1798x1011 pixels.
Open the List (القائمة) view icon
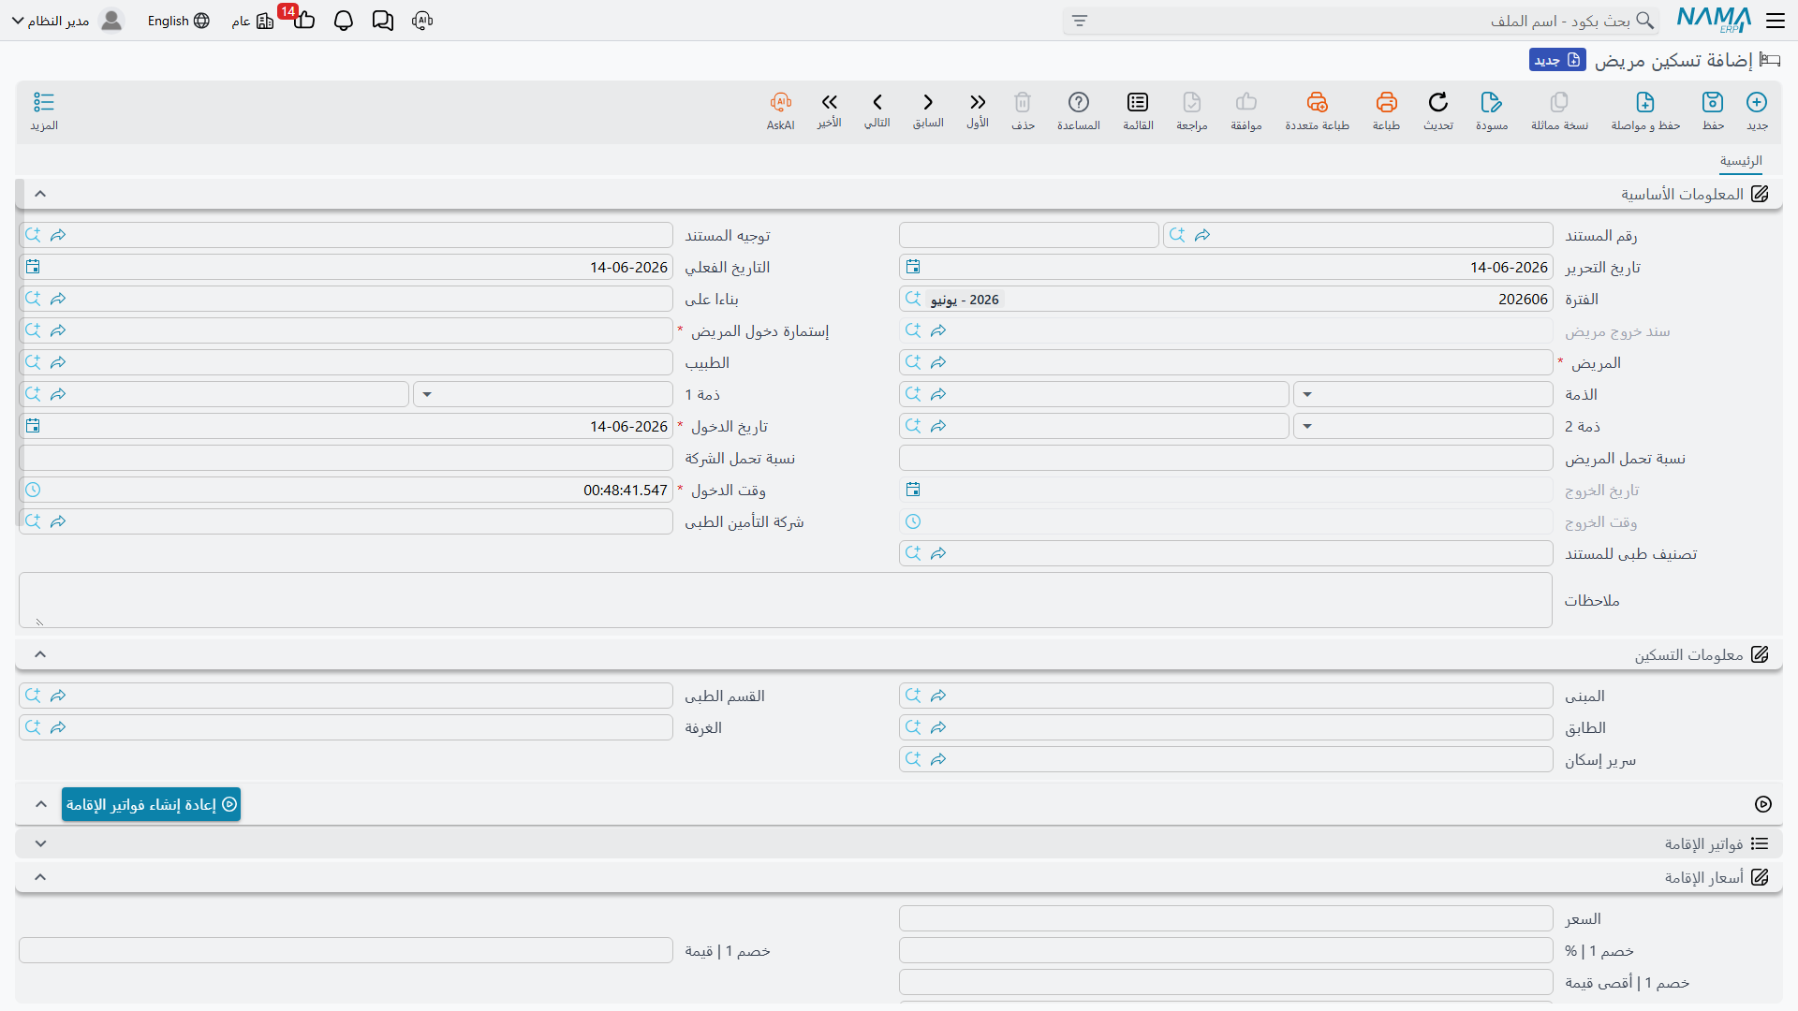pos(1138,102)
